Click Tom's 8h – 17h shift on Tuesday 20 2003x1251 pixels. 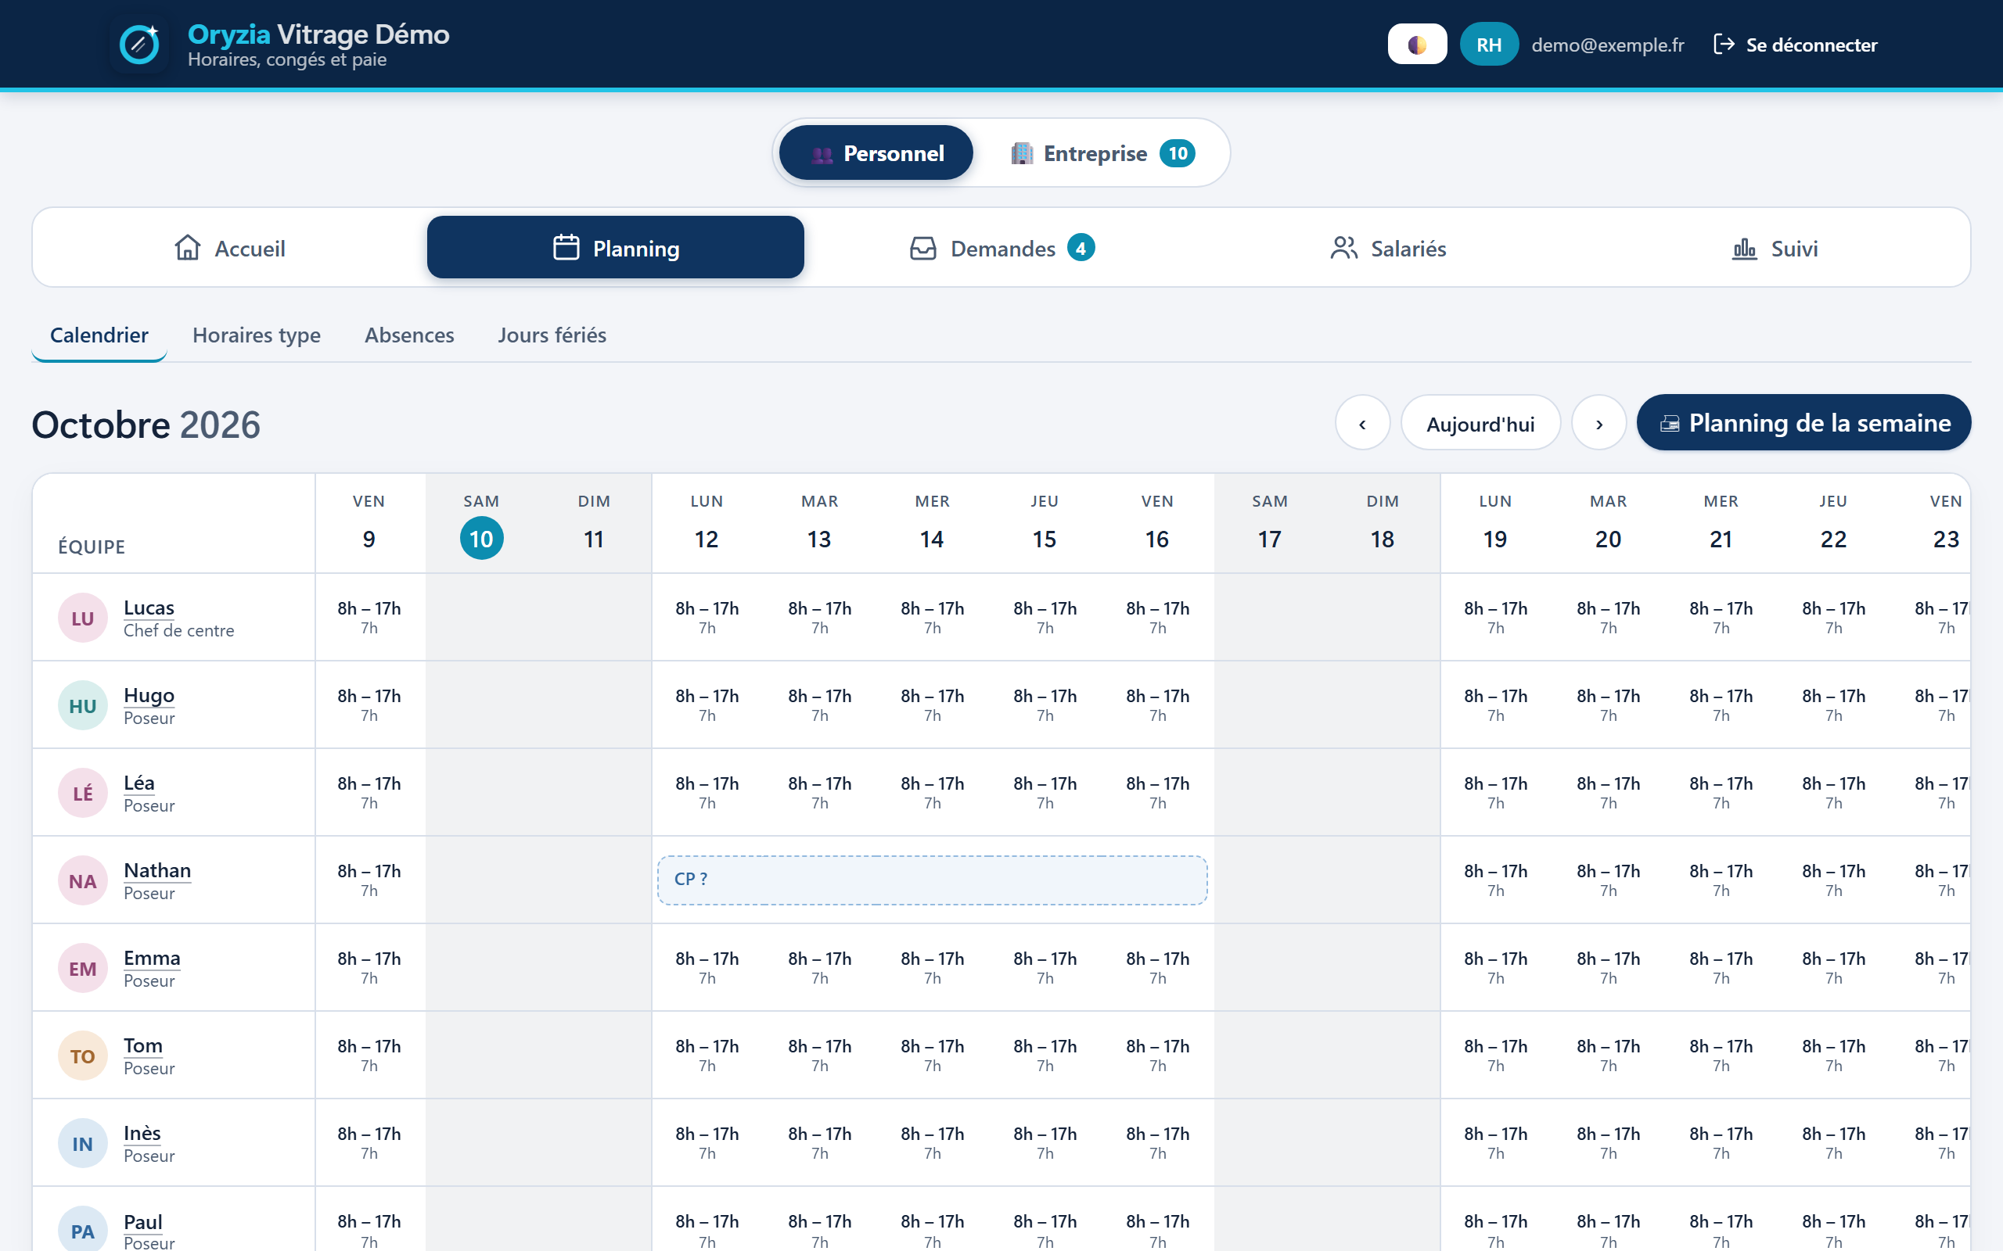[1608, 1056]
